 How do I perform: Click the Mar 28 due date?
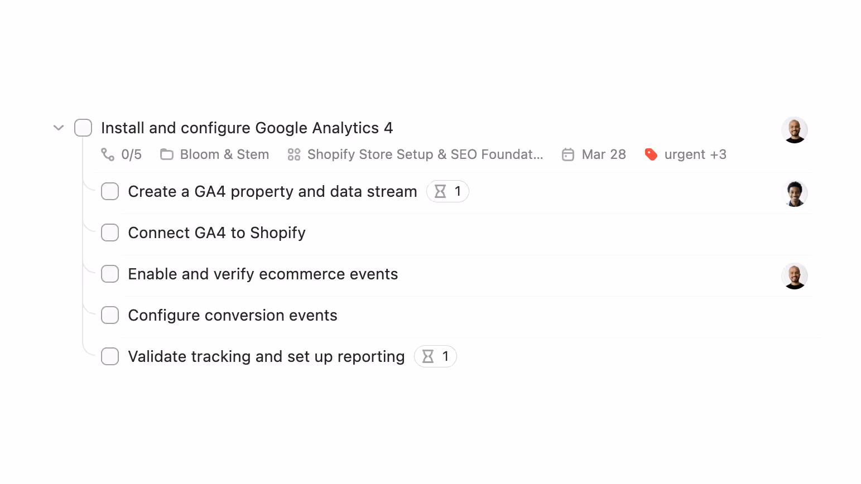pyautogui.click(x=603, y=154)
